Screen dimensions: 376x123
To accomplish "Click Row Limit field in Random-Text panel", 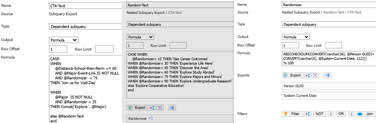I will (178, 45).
